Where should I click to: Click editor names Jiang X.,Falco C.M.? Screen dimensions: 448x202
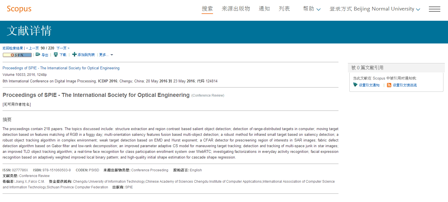(x=30, y=182)
